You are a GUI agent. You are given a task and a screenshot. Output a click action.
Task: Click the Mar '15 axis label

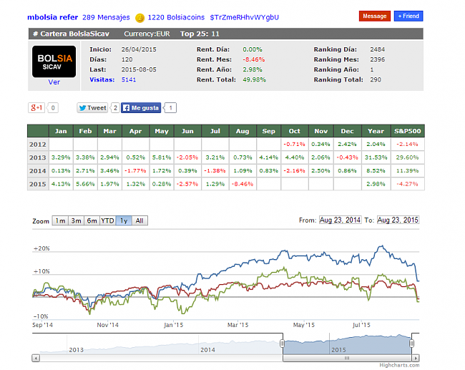[x=238, y=325]
